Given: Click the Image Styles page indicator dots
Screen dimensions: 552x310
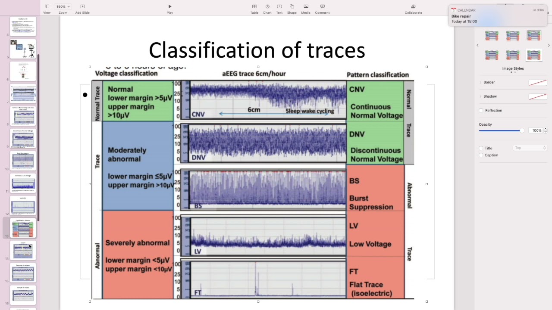Looking at the screenshot, I should 513,72.
